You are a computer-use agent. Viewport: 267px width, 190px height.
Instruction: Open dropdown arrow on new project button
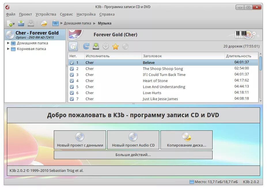coord(14,24)
